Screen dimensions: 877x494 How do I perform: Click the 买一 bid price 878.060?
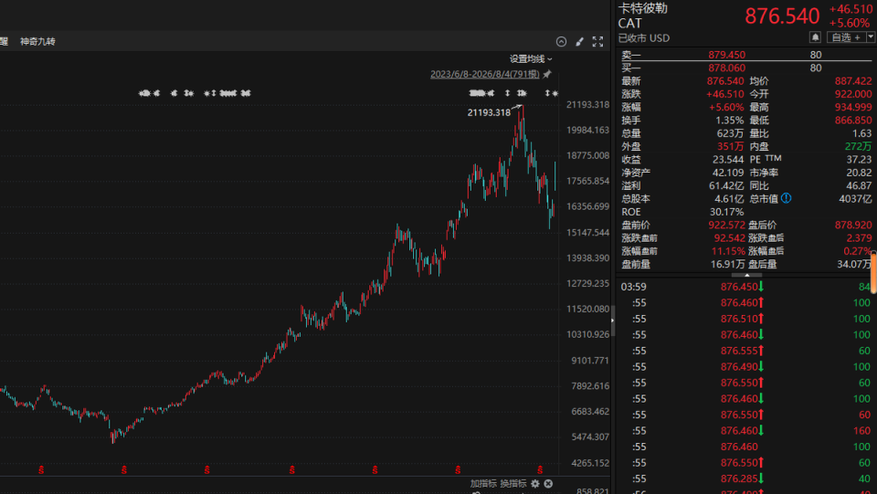[x=726, y=68]
